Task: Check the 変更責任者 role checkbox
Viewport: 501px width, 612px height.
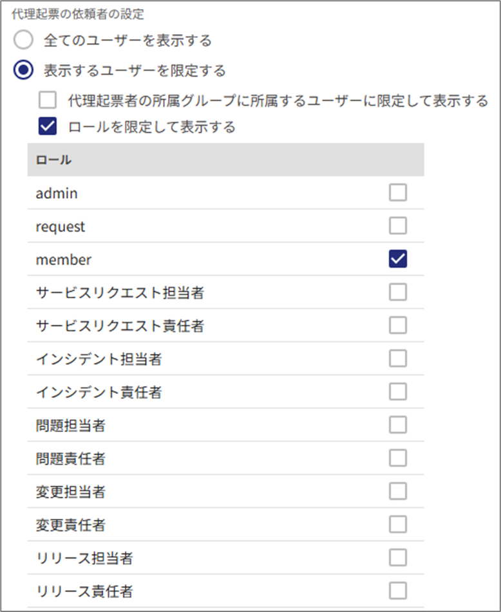Action: (x=398, y=525)
